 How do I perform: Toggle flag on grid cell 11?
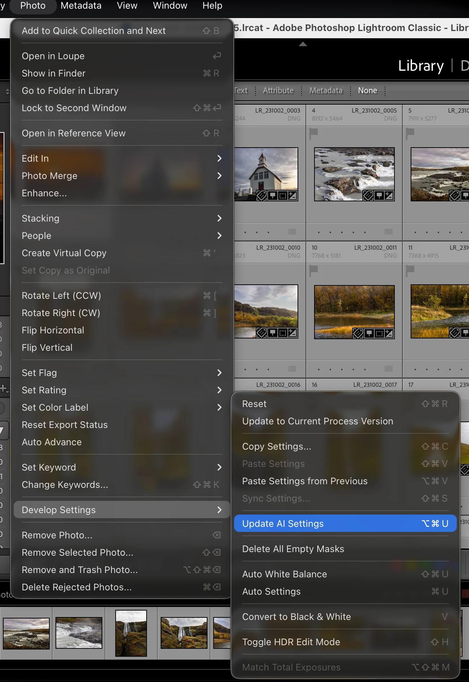click(410, 271)
